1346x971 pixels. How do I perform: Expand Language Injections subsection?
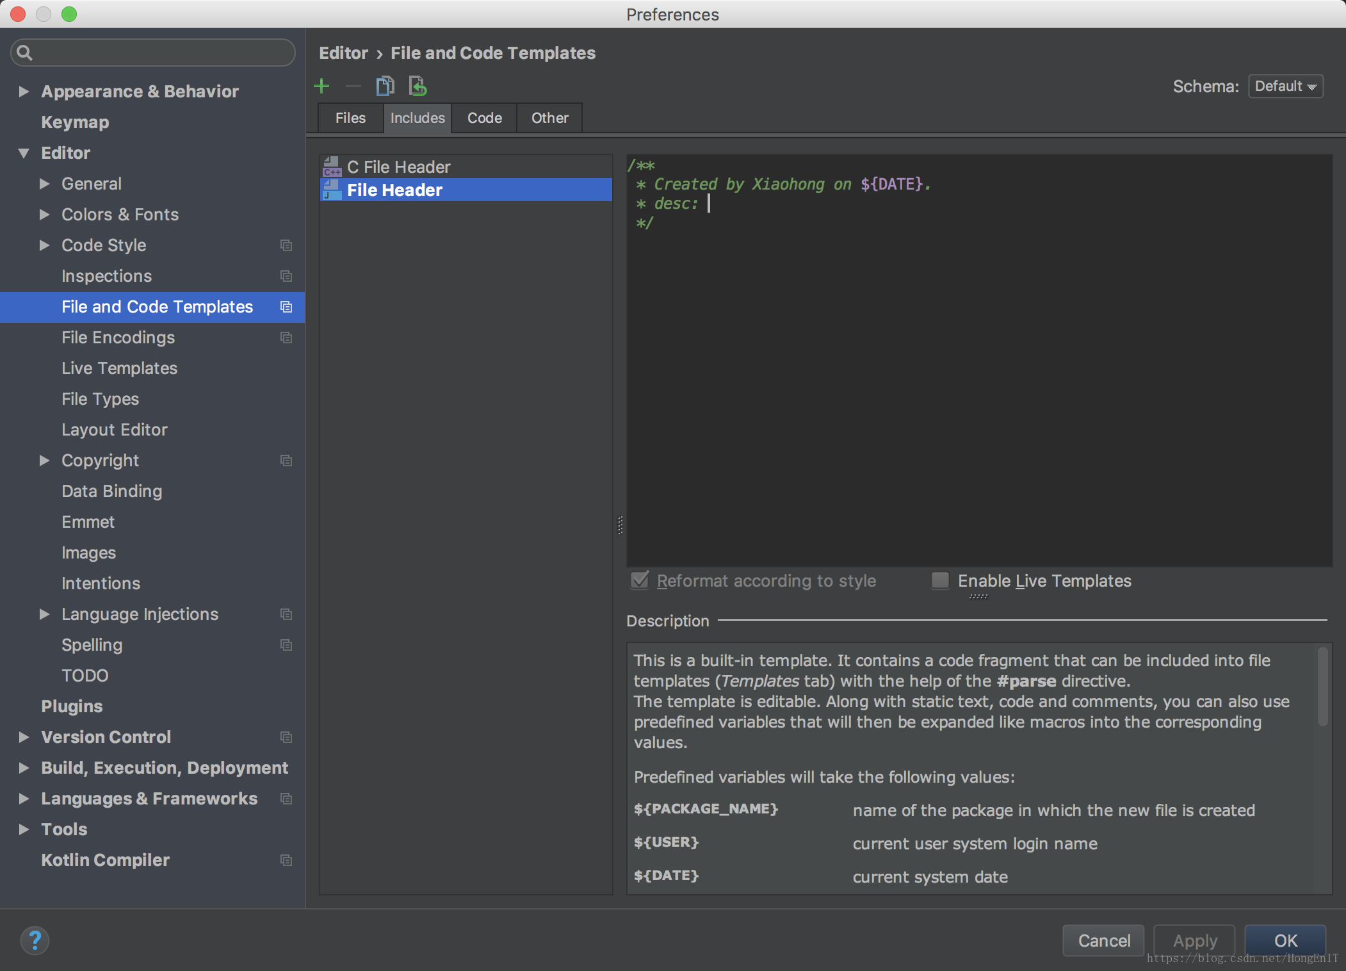pos(44,614)
